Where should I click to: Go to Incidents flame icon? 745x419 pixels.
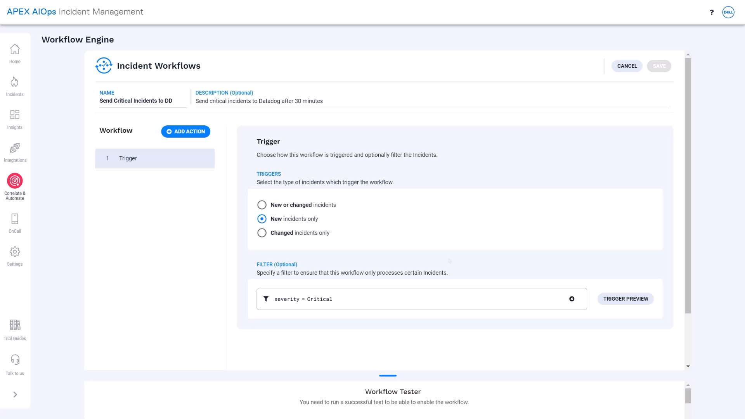coord(15,82)
